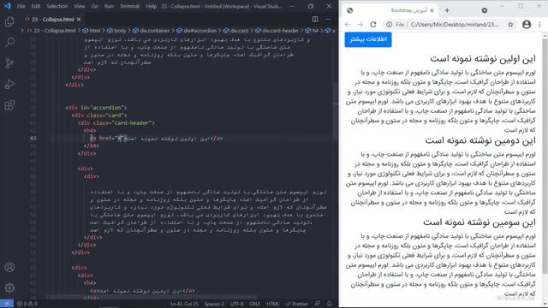
Task: Click the Chrome address bar URL
Action: (x=455, y=25)
